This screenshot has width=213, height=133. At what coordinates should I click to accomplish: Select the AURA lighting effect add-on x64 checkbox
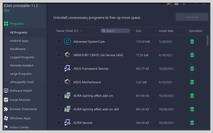pos(59,109)
